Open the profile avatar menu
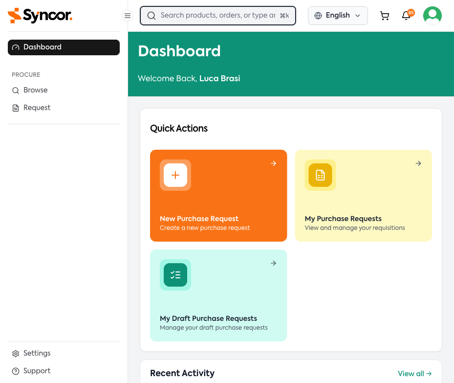 coord(432,15)
